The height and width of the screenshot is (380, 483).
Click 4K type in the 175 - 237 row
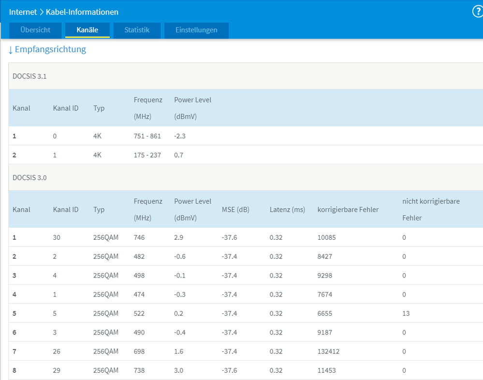[97, 155]
